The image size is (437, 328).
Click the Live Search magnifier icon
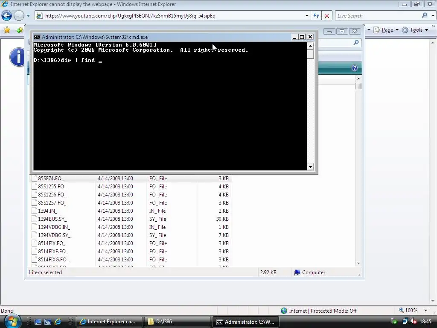(424, 15)
